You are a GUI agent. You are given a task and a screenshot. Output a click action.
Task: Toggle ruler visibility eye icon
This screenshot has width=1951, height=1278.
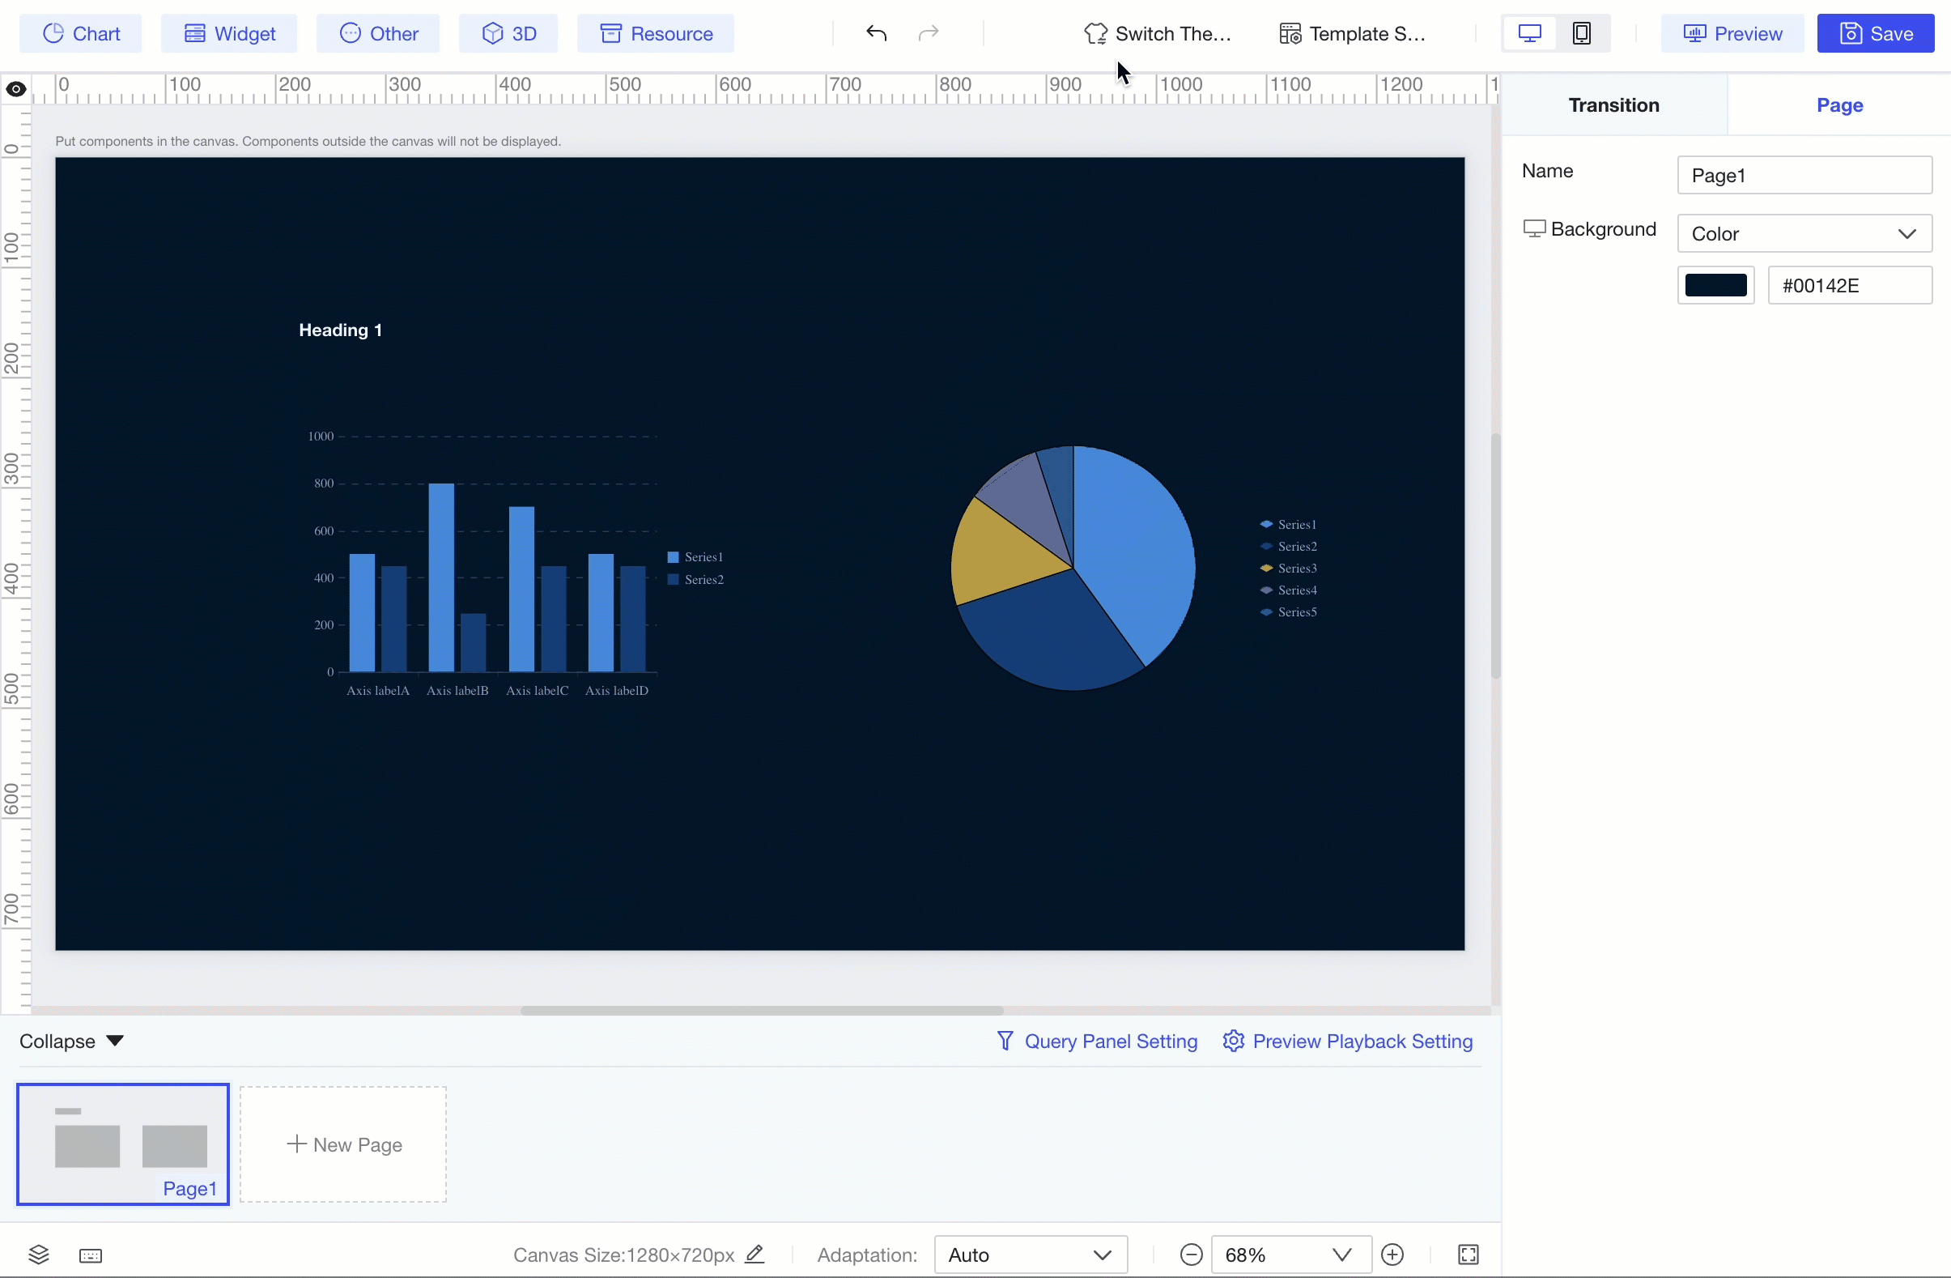pos(15,88)
